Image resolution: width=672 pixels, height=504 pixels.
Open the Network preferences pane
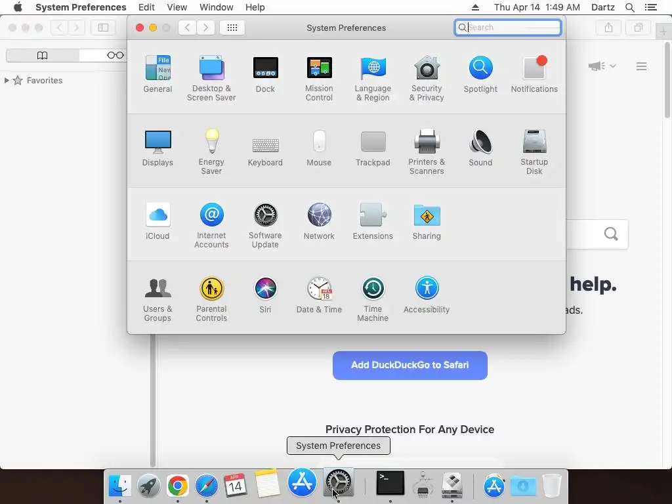[319, 221]
